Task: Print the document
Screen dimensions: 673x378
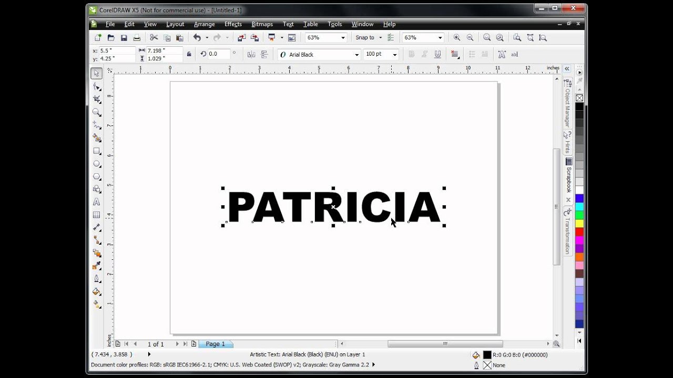Action: coord(137,38)
